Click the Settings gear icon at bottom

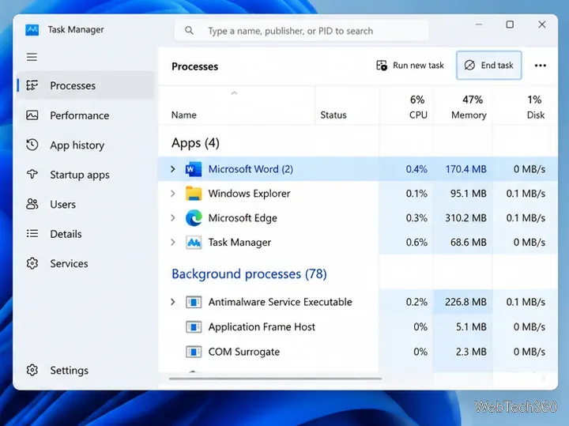[32, 370]
